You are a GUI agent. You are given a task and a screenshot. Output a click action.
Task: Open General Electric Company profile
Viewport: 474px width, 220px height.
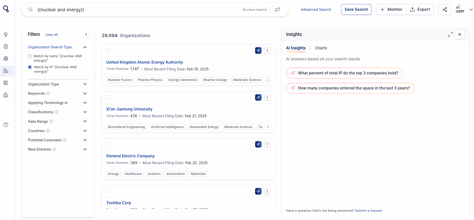[x=130, y=156]
